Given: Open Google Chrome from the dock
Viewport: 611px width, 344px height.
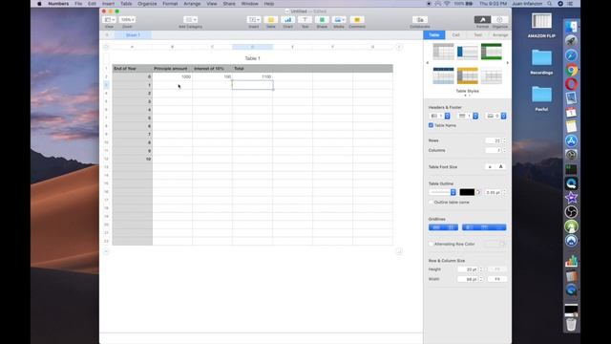Looking at the screenshot, I should 571,70.
